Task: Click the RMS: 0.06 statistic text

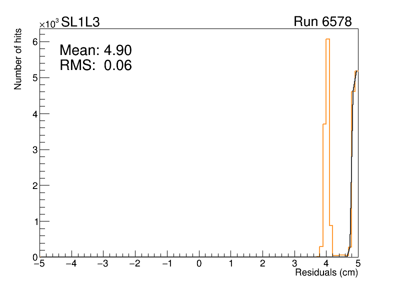Action: pos(95,65)
